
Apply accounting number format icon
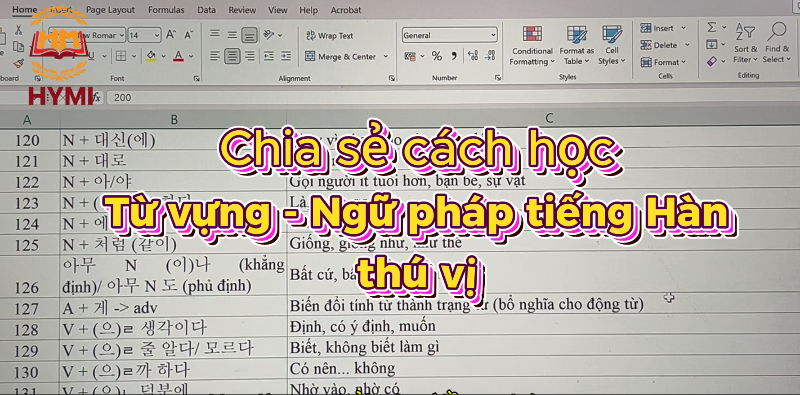410,56
